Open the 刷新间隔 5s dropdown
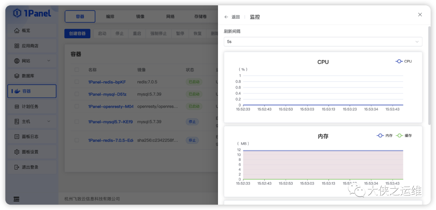The image size is (436, 210). coord(323,42)
